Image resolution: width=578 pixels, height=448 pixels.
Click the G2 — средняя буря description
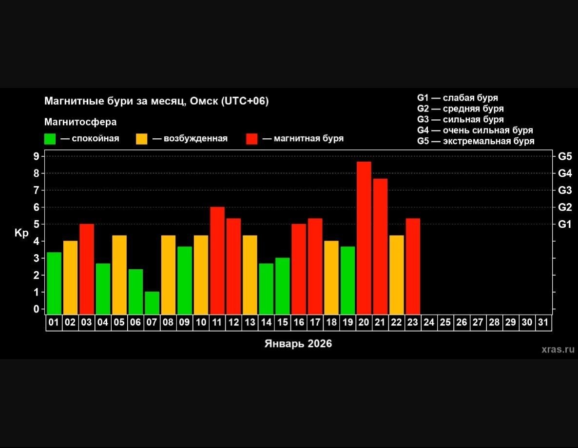coord(461,109)
